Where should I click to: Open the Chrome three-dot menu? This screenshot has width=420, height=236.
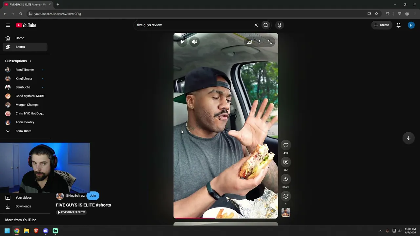415,14
